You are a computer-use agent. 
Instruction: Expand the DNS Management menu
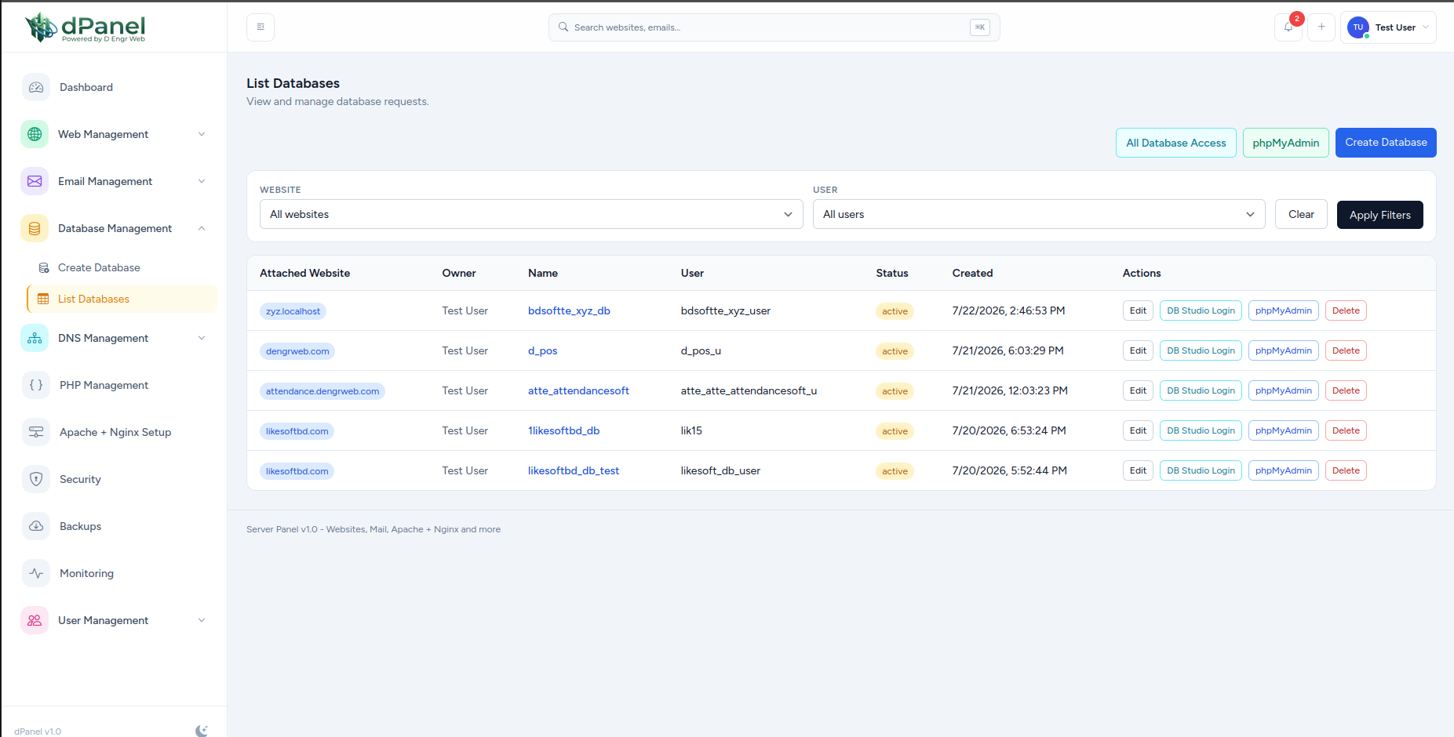coord(202,338)
